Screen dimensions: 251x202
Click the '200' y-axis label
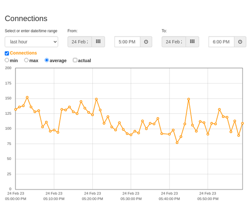pyautogui.click(x=8, y=68)
